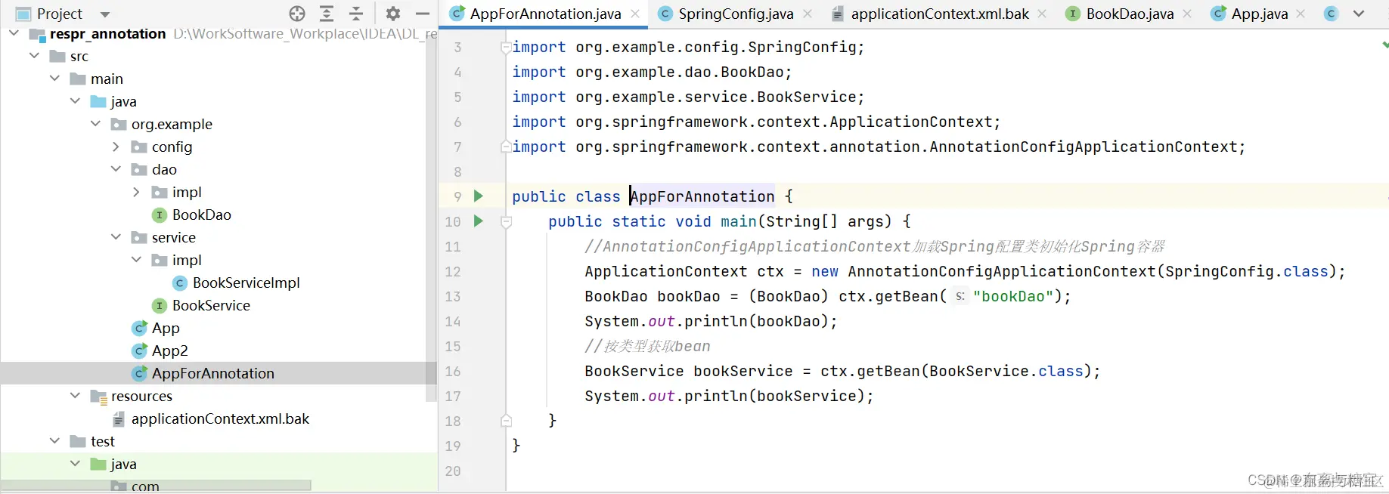1389x494 pixels.
Task: Click Expand All icon in Project toolbar
Action: click(x=327, y=14)
